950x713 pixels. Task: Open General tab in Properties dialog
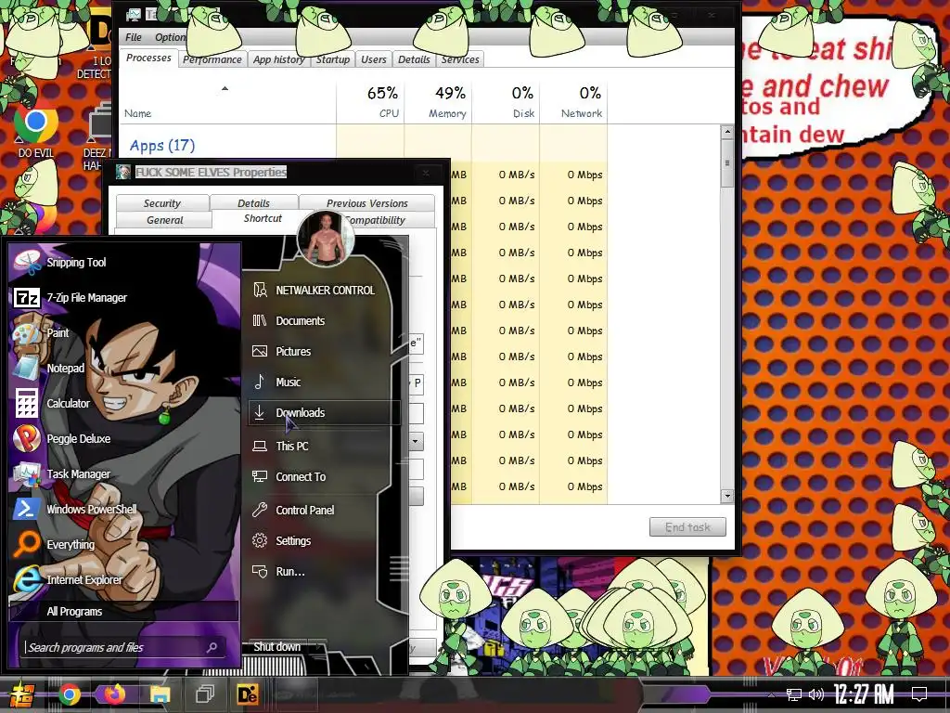click(164, 220)
